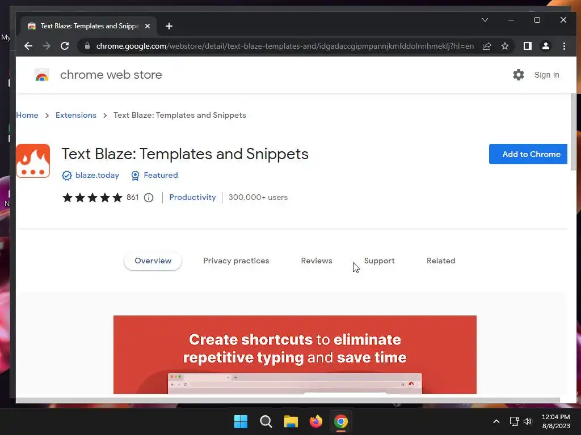This screenshot has width=581, height=435.
Task: Click the address bar URL field
Action: coord(285,46)
